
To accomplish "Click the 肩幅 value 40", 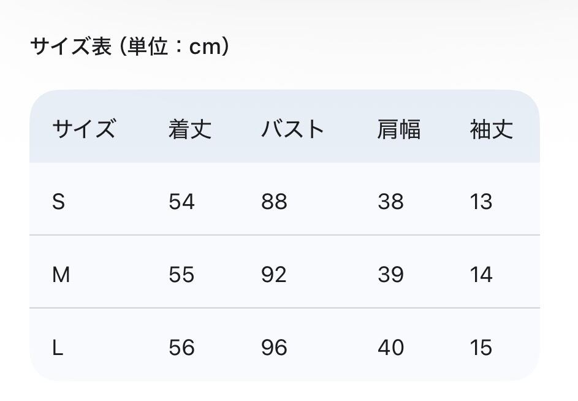I will tap(390, 348).
